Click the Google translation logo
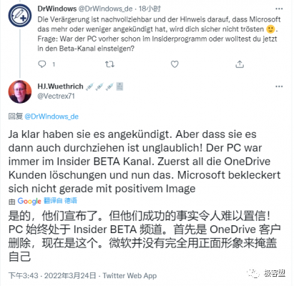 (29, 201)
